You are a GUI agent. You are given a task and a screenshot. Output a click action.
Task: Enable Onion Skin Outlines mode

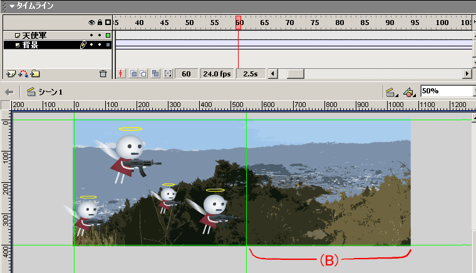point(143,74)
